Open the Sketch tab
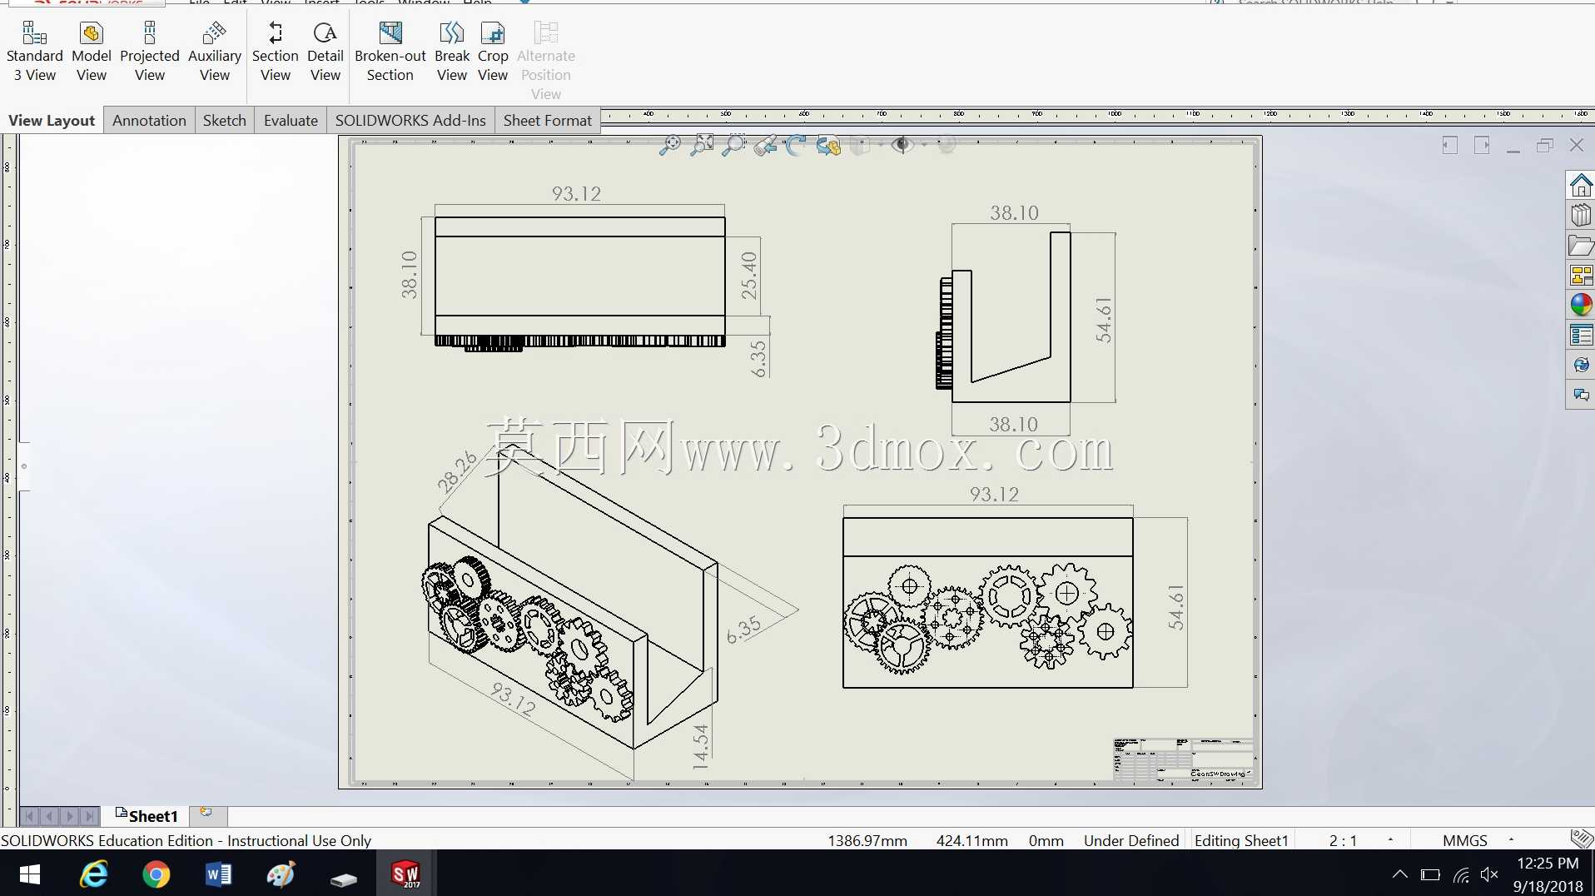1595x896 pixels. (x=225, y=121)
